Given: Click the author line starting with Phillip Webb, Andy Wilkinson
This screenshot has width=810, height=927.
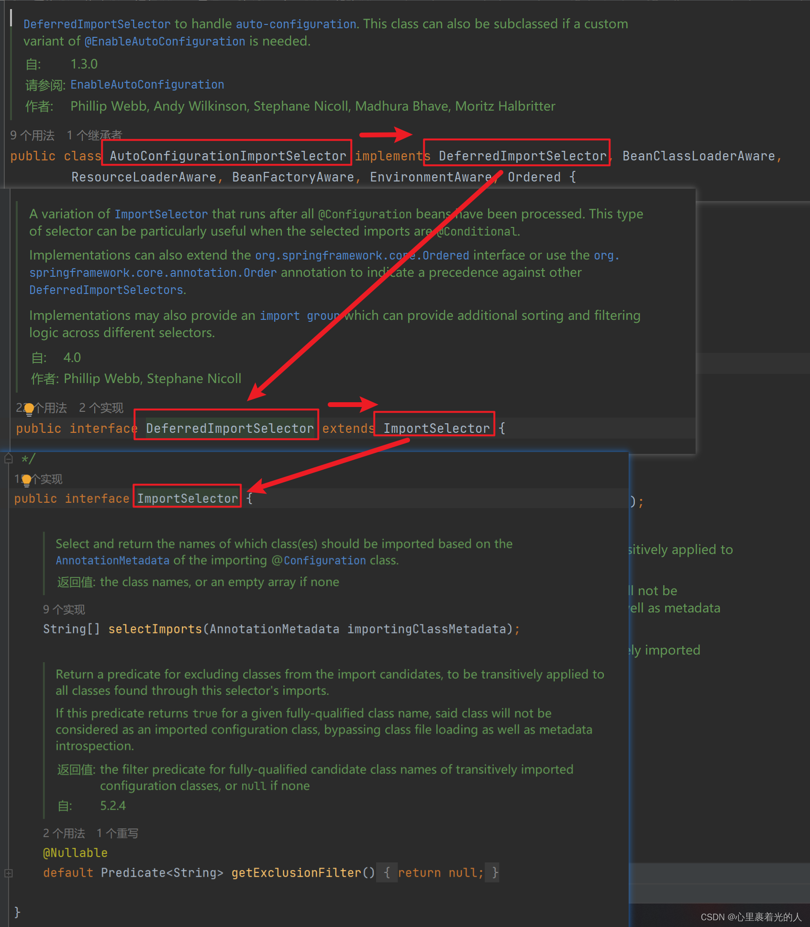Looking at the screenshot, I should (313, 106).
